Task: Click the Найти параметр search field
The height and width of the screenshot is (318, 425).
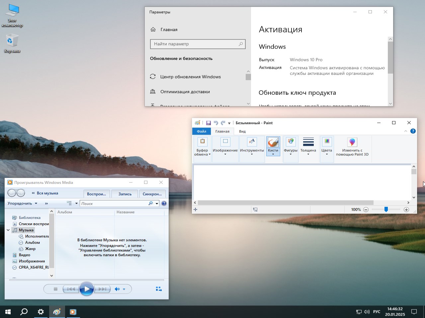Action: click(x=198, y=44)
